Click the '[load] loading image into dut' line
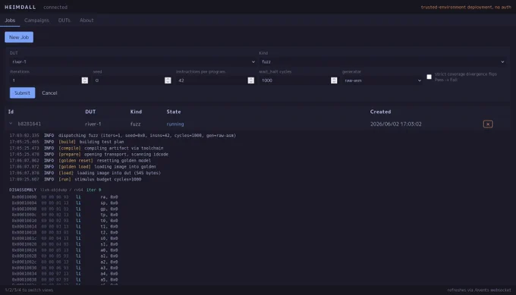 (85, 173)
